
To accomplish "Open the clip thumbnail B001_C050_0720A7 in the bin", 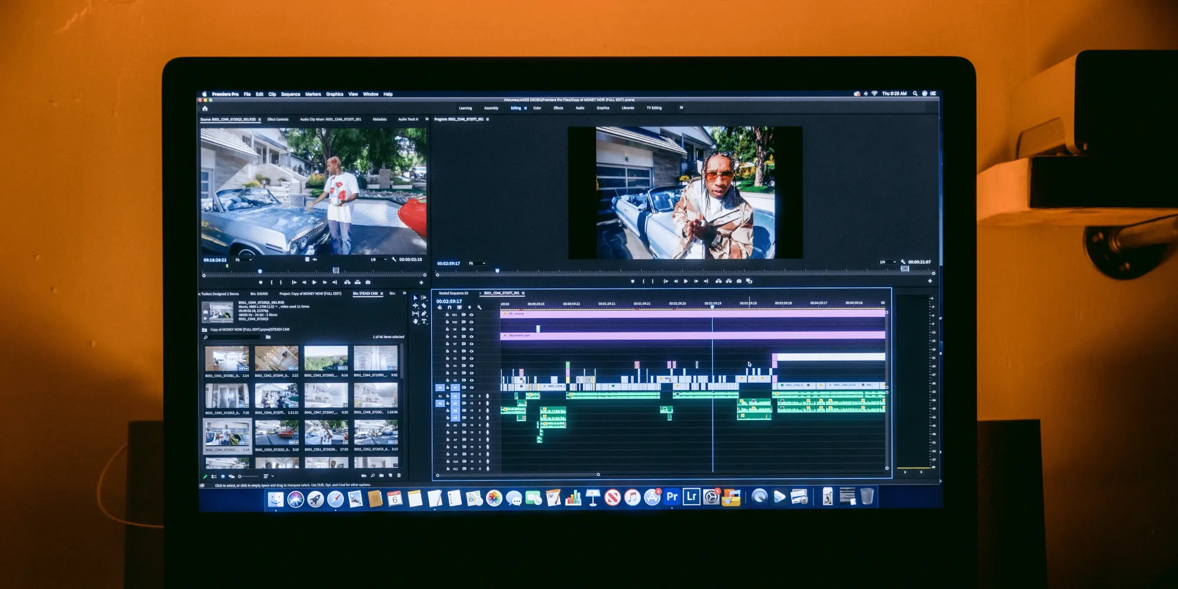I will [x=326, y=397].
